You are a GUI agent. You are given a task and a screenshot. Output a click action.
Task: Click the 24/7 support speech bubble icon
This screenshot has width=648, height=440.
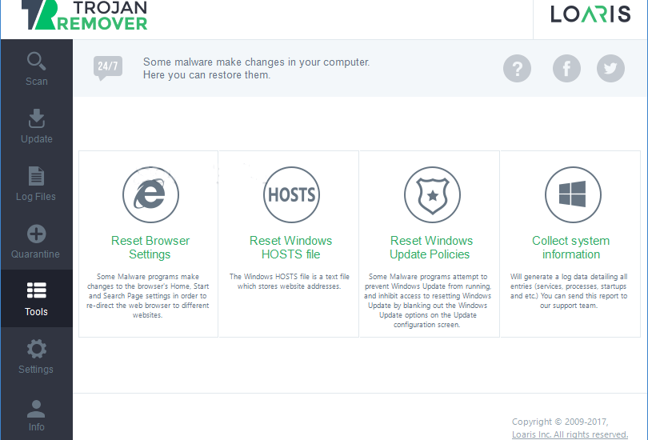[108, 68]
